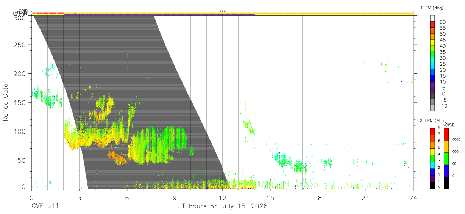Pick the red top swatch of TX FRQ bar
Image resolution: width=465 pixels, height=214 pixels.
tap(432, 131)
